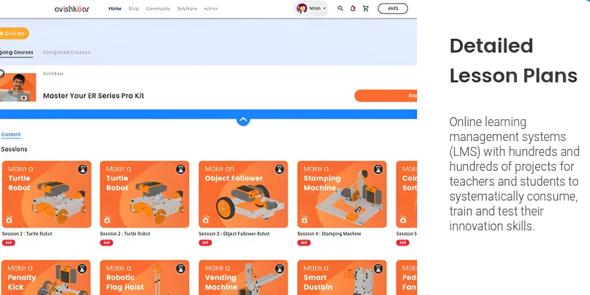This screenshot has height=295, width=590.
Task: Select the Home navigation item
Action: 115,8
